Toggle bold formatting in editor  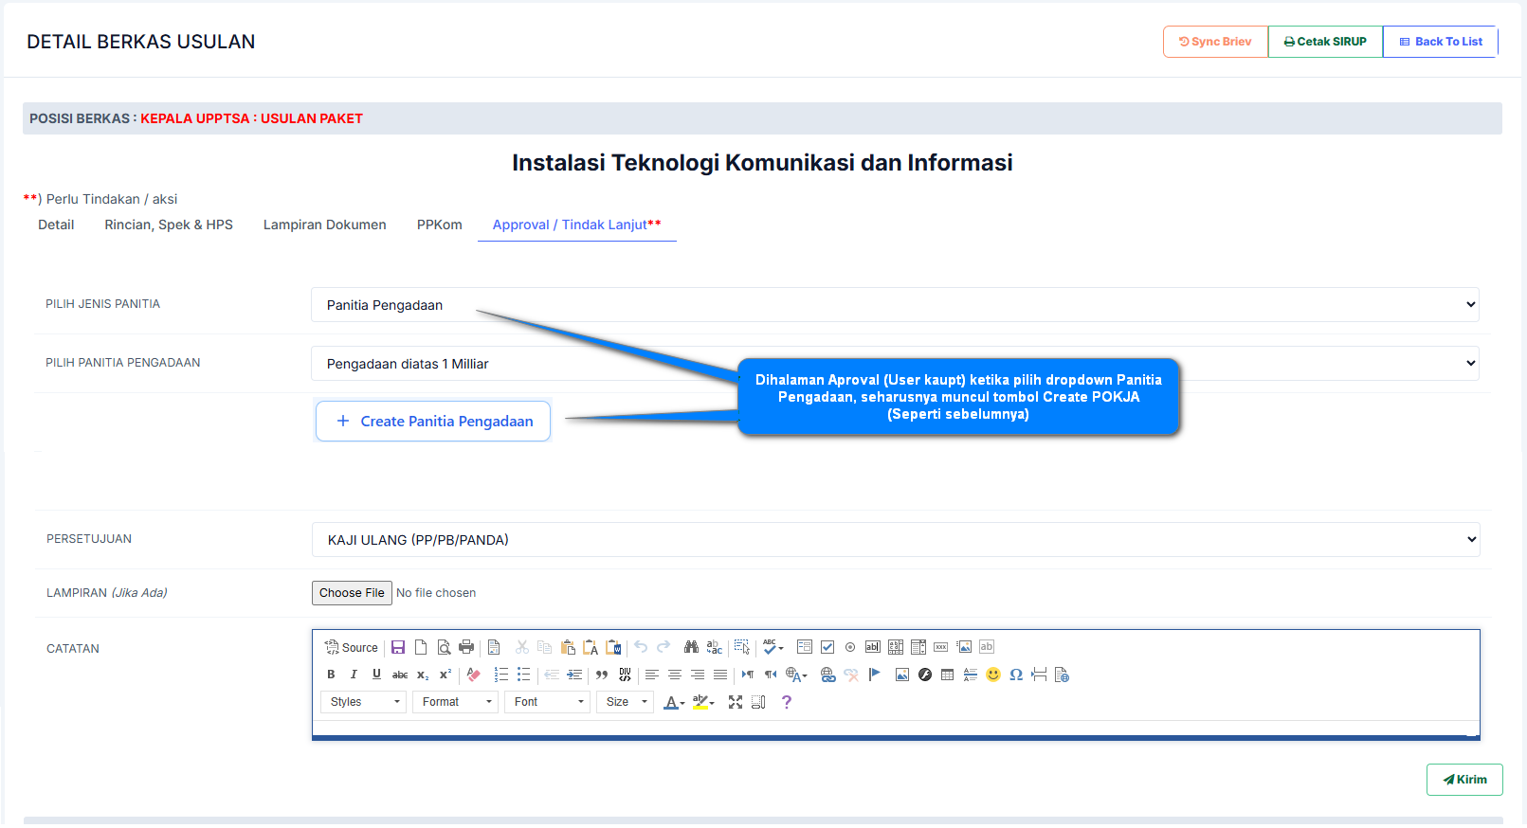[331, 675]
